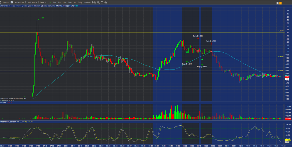The image size is (292, 147).
Task: Switch to the 15m timeframe
Action: (64, 2)
